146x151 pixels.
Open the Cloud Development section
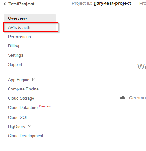pos(26,136)
